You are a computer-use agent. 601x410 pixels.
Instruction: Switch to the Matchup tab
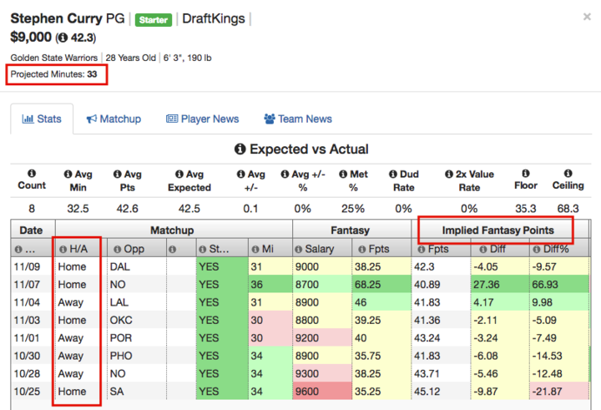click(114, 119)
